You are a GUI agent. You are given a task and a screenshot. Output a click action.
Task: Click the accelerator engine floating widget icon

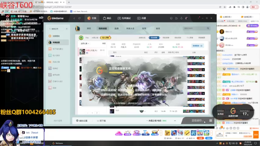tap(233, 111)
